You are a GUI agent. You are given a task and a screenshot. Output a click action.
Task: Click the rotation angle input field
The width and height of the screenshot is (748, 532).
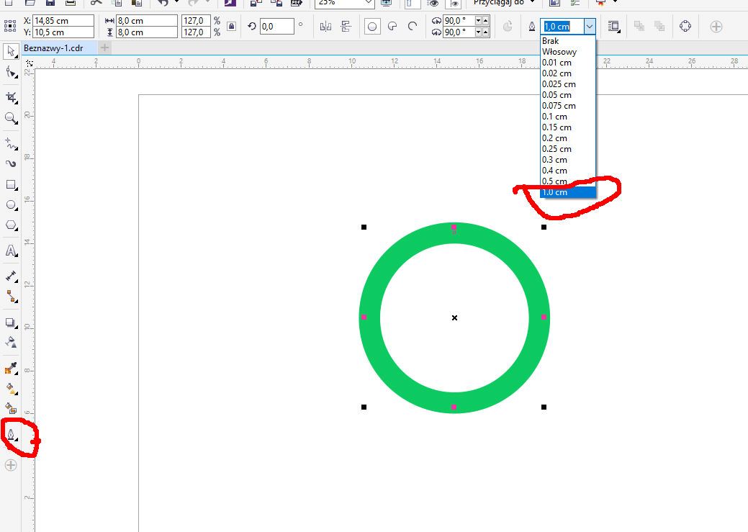click(x=276, y=27)
